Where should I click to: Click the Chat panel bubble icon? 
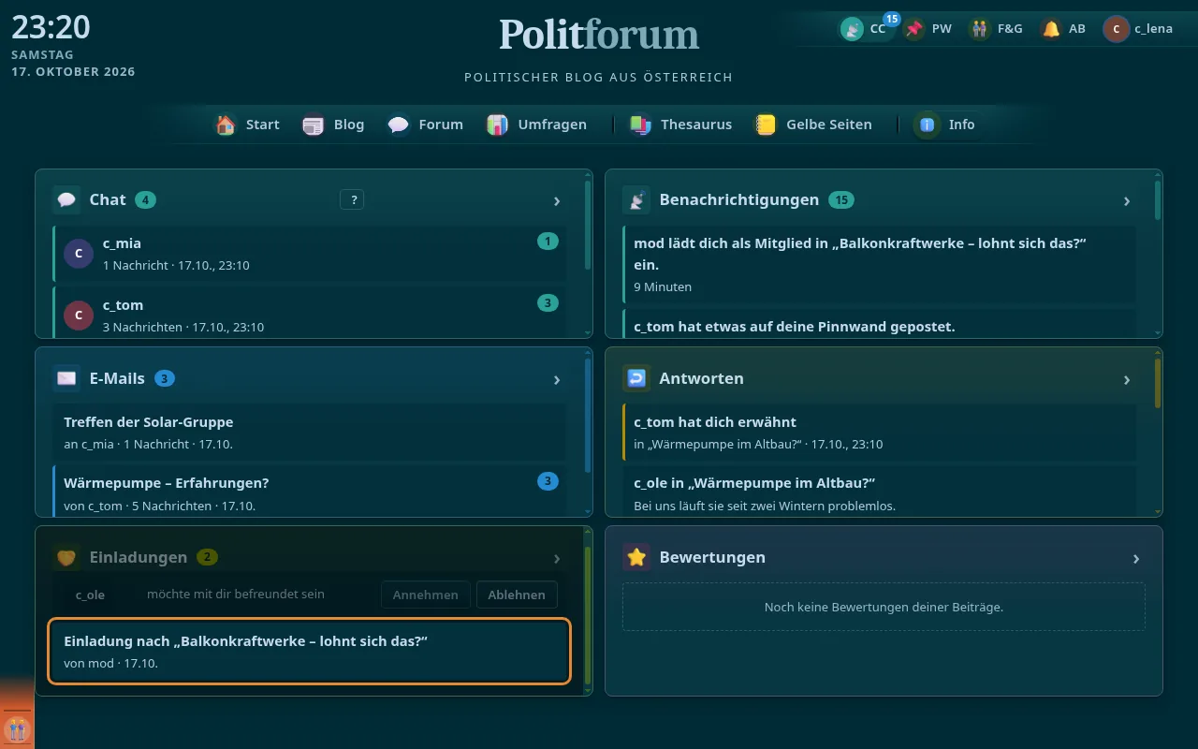point(66,199)
